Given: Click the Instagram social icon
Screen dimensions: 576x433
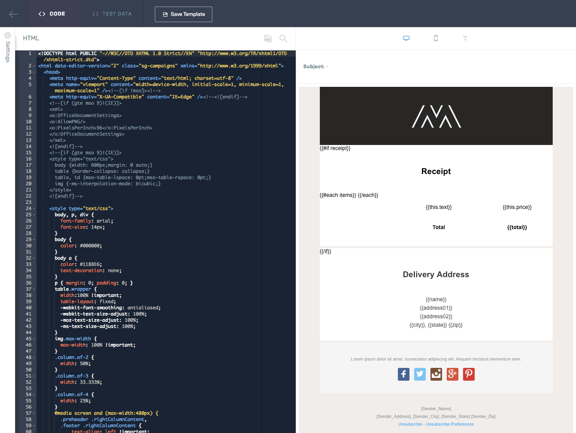Looking at the screenshot, I should tap(436, 374).
